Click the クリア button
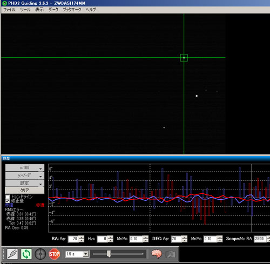Screen dimensions: 270x264 pyautogui.click(x=25, y=191)
